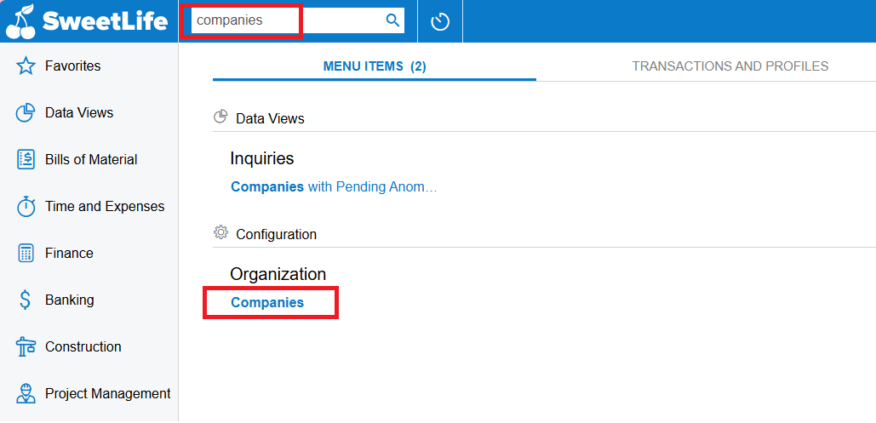Click the Time and Expenses stopwatch icon
Viewport: 876px width, 423px height.
coord(26,206)
